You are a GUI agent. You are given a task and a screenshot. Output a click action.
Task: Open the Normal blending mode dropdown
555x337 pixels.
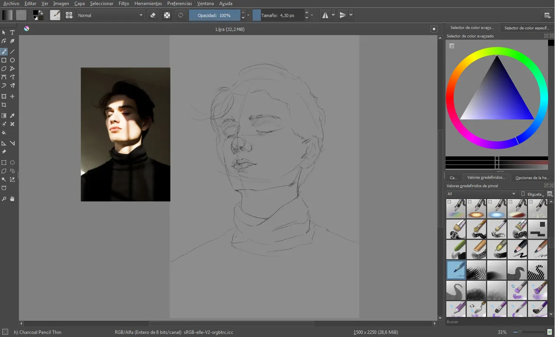(111, 15)
